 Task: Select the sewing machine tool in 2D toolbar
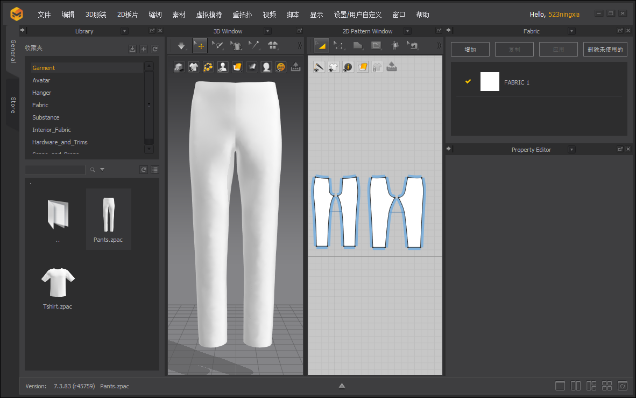(413, 46)
